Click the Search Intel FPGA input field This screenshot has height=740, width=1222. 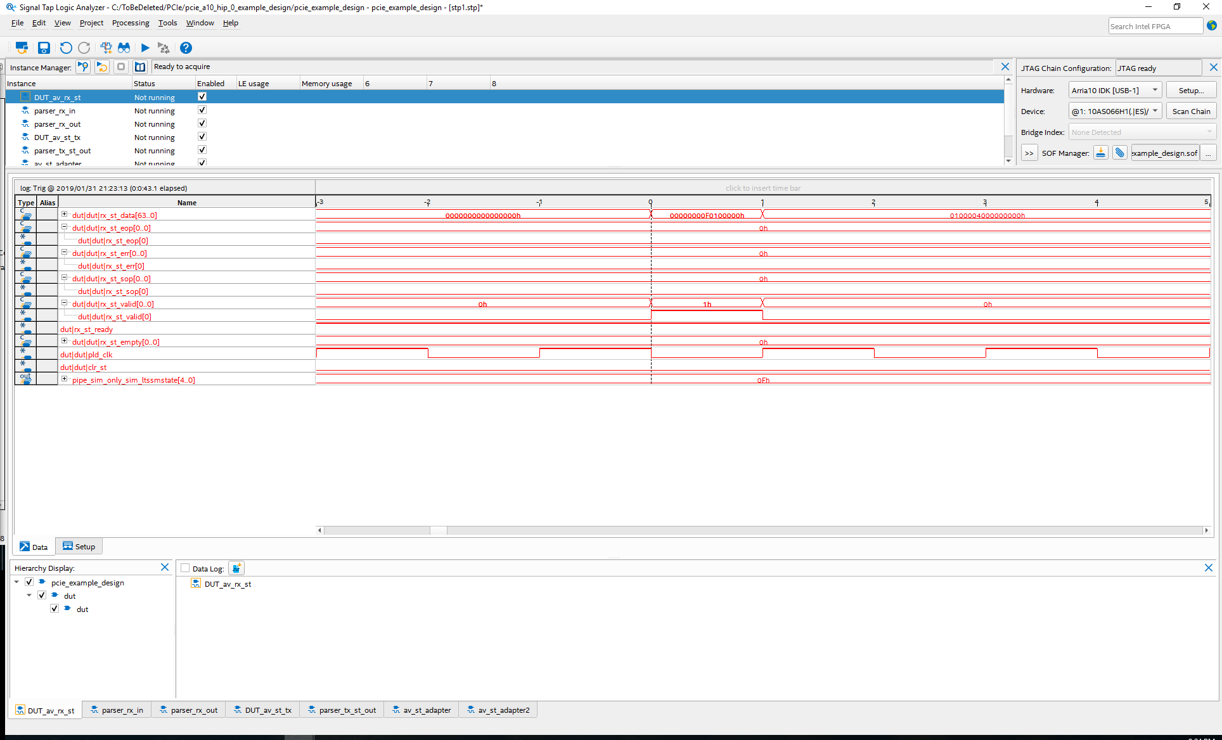point(1155,26)
